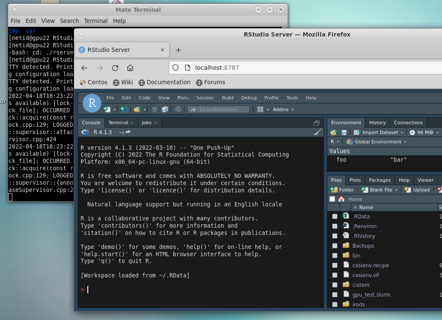Check the cistem folder checkbox
The width and height of the screenshot is (442, 320).
[x=335, y=285]
